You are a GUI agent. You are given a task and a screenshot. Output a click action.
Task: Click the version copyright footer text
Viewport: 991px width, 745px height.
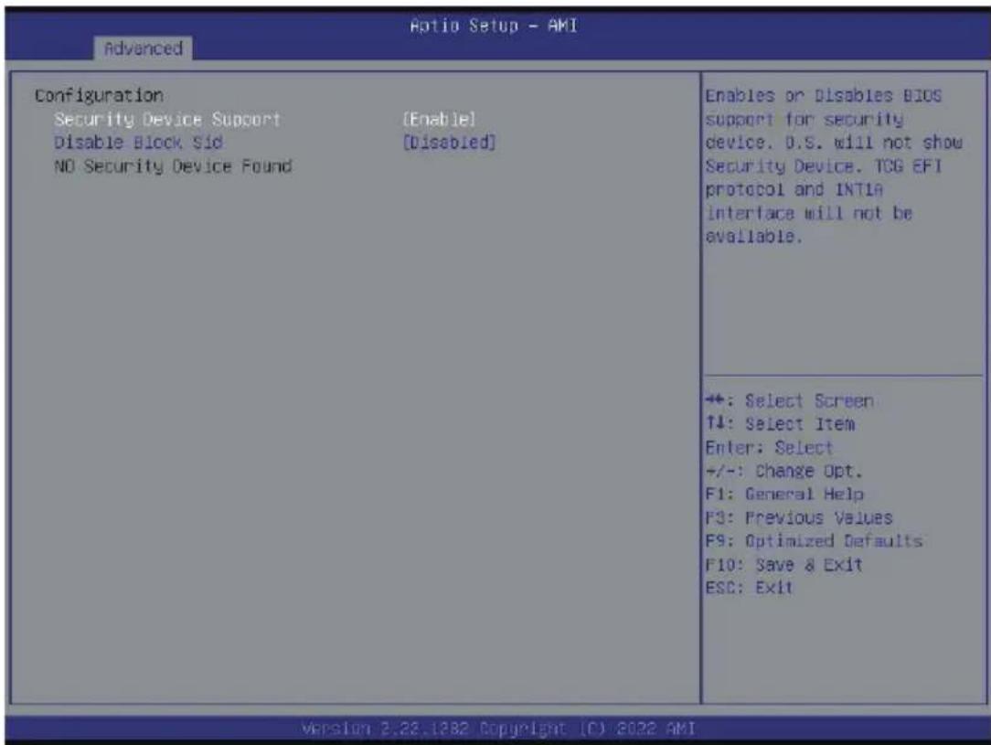498,729
